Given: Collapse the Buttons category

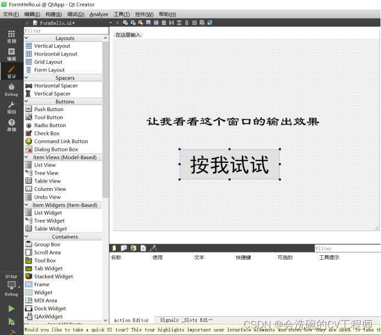Looking at the screenshot, I should pyautogui.click(x=26, y=101).
